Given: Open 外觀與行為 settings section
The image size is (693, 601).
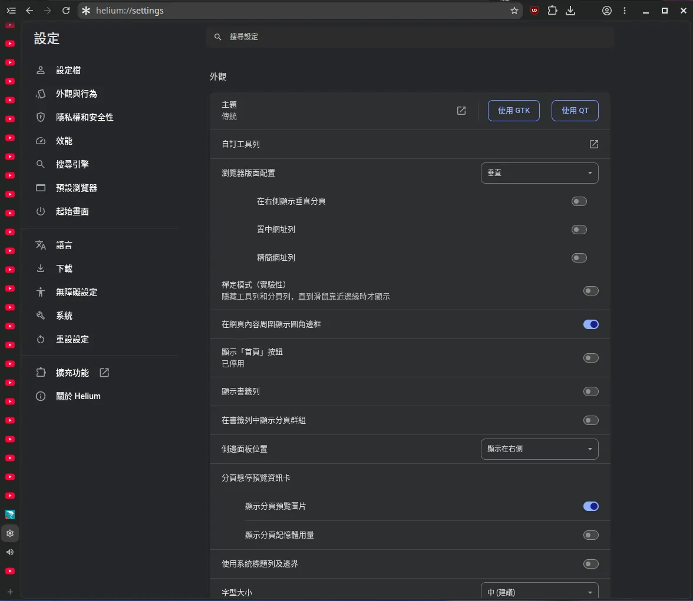Looking at the screenshot, I should (x=76, y=94).
